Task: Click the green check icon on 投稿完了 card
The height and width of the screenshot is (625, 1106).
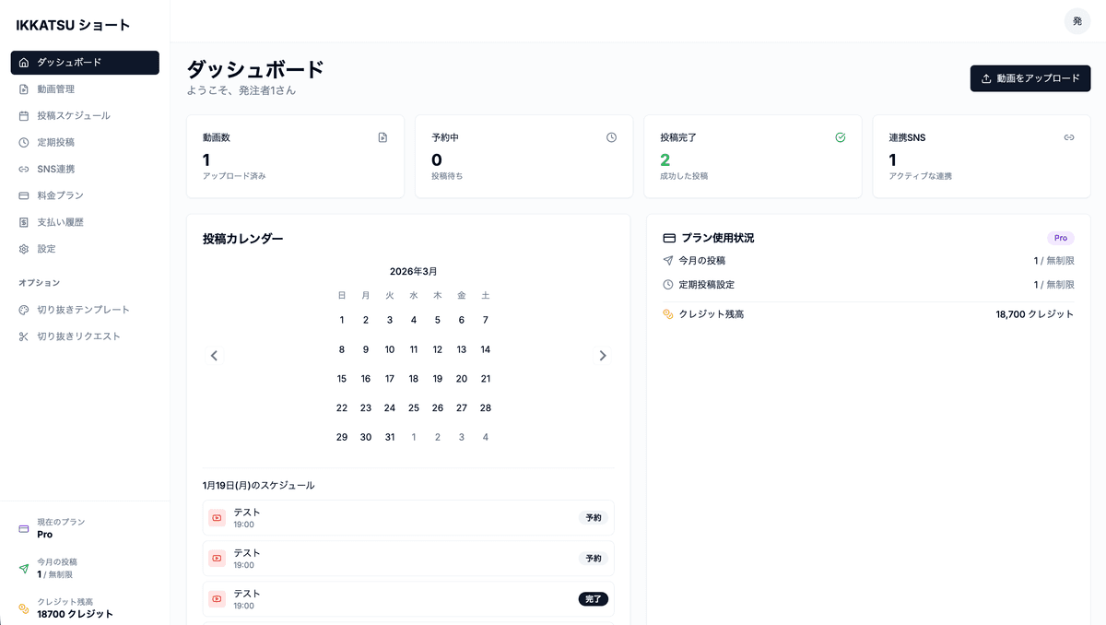Action: pos(840,136)
